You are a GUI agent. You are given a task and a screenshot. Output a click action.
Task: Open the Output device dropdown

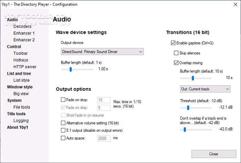[102, 52]
